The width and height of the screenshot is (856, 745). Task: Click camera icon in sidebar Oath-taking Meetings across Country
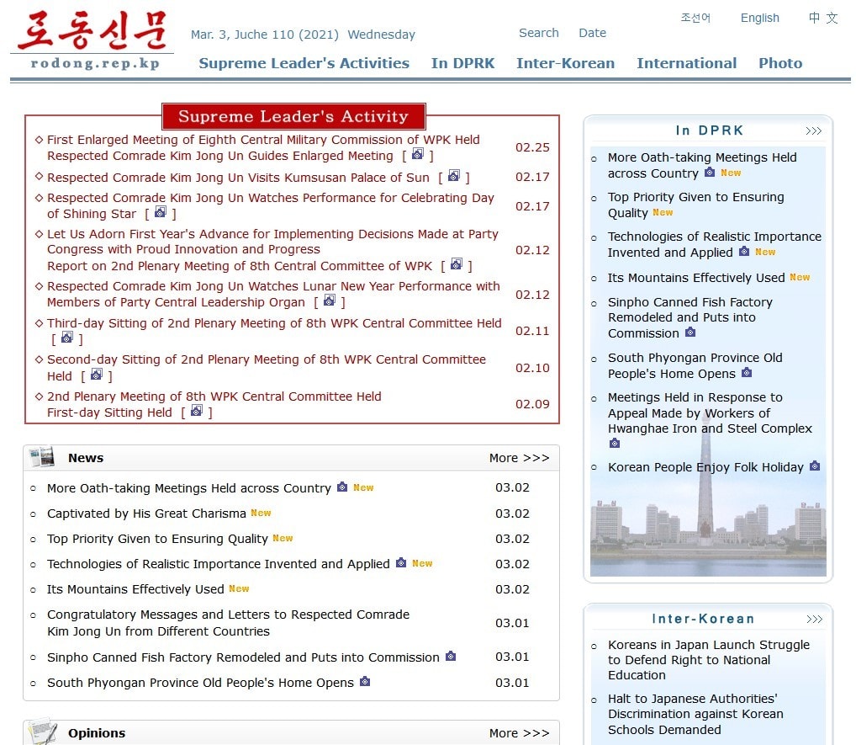709,173
